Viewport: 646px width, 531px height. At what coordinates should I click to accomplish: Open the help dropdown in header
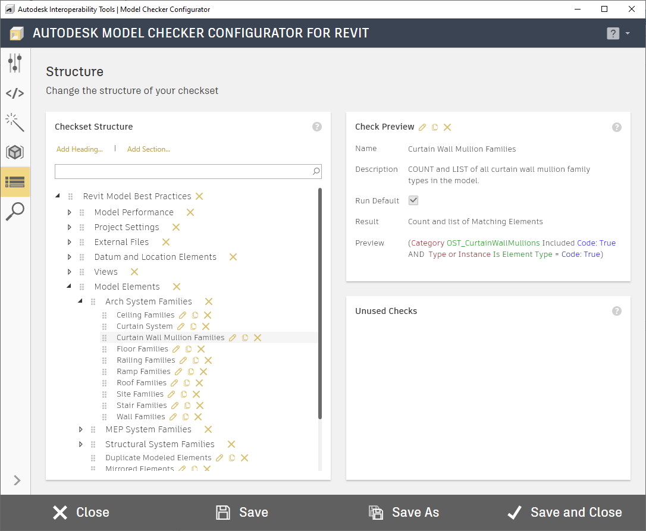[619, 33]
